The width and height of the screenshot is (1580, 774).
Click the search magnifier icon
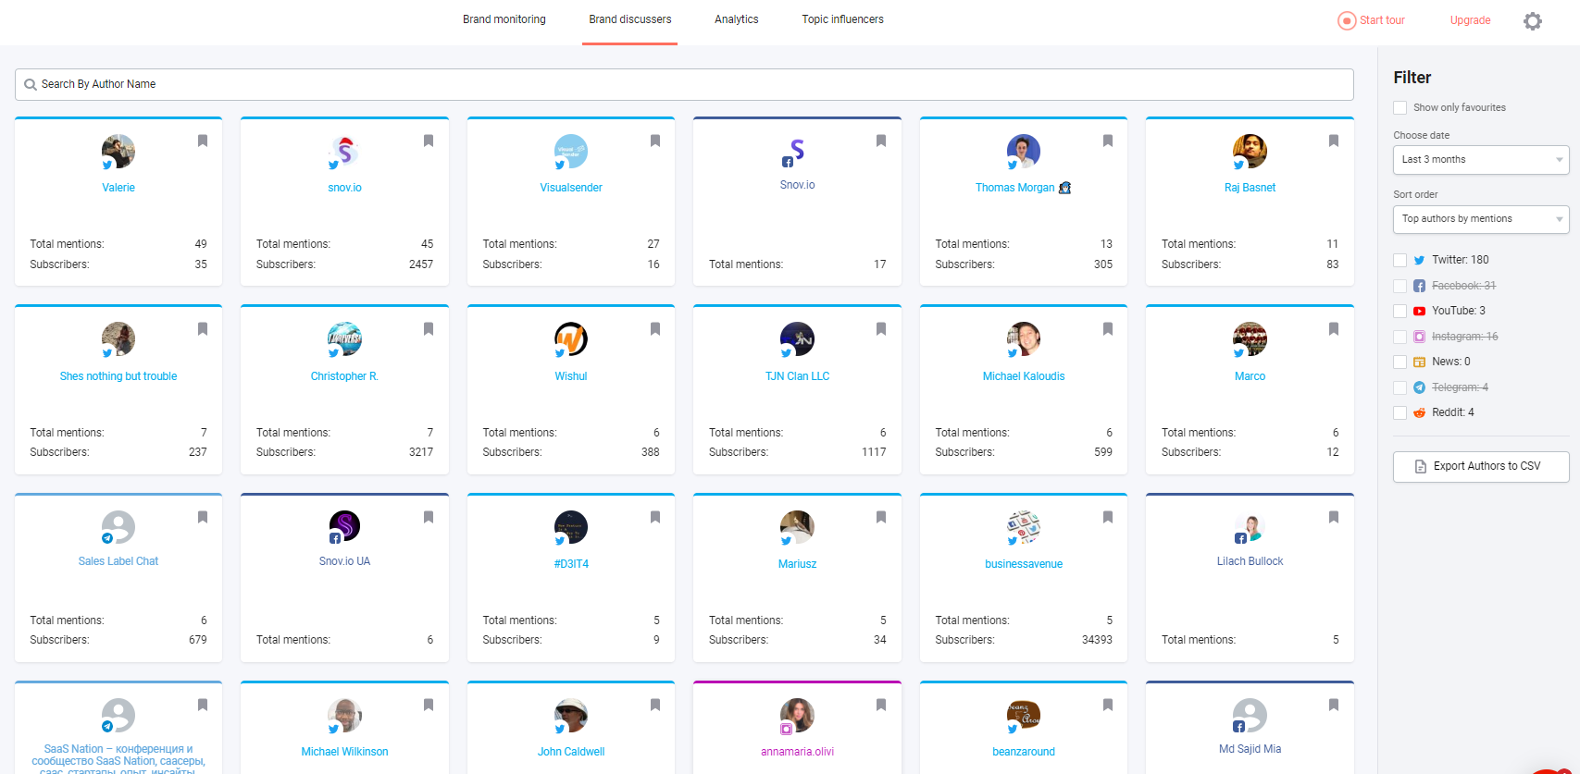(31, 84)
